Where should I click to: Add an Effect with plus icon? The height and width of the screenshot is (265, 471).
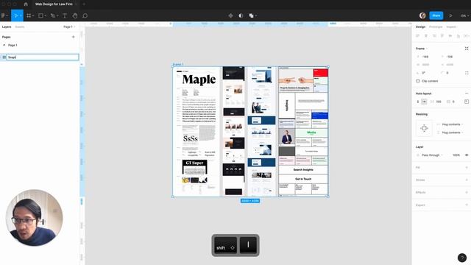point(467,192)
